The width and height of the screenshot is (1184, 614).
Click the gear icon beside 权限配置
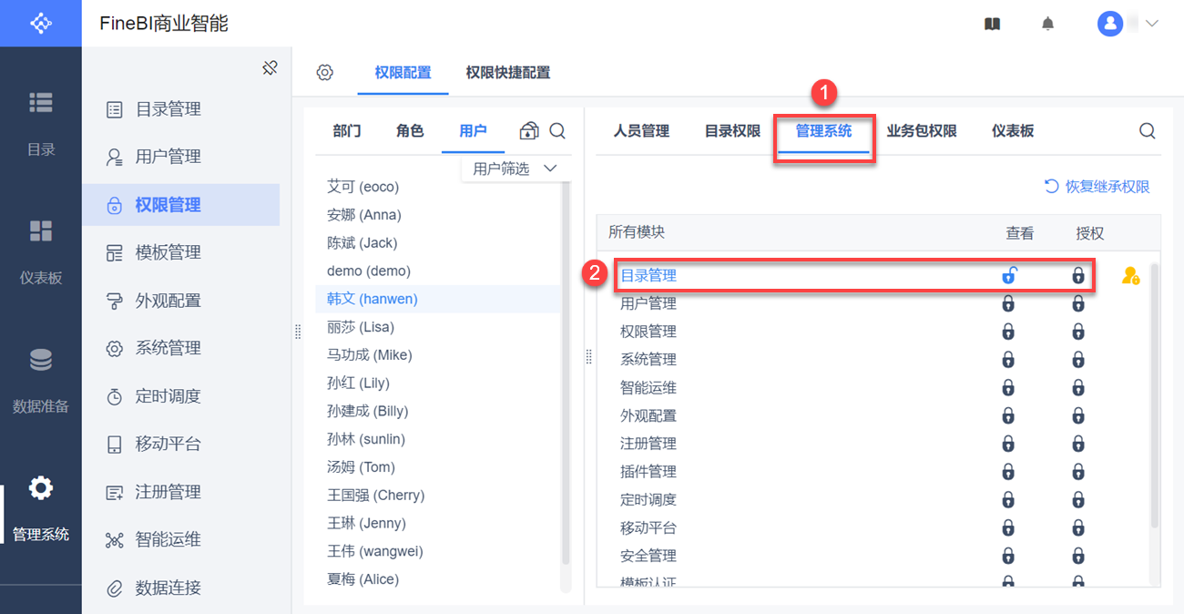325,73
